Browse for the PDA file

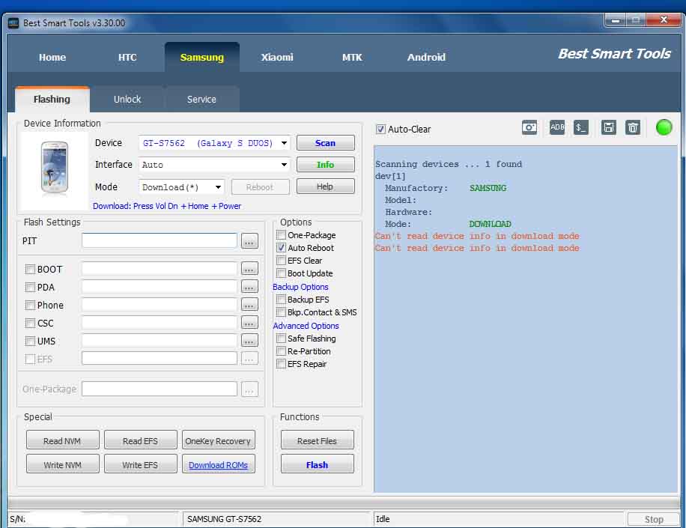pyautogui.click(x=249, y=287)
